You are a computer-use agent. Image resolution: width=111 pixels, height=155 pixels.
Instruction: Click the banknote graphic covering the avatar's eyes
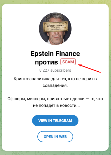click(55, 27)
